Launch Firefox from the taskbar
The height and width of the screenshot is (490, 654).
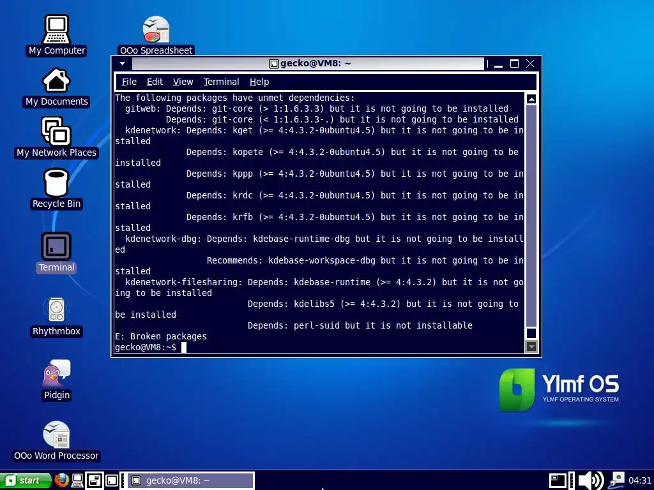pos(62,480)
